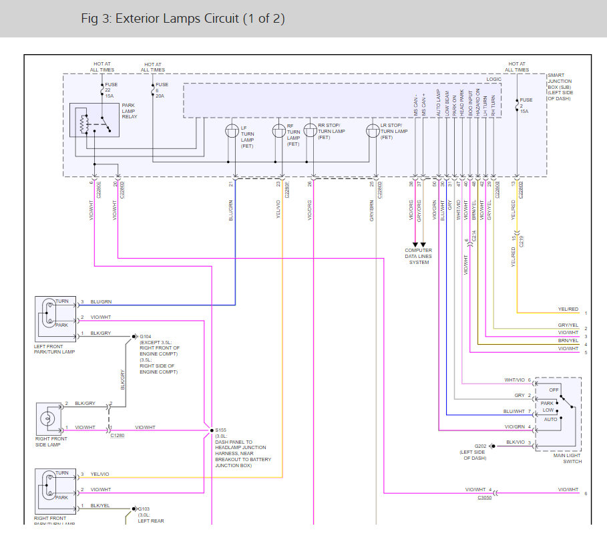Click the AUTO position in light switch

point(550,419)
